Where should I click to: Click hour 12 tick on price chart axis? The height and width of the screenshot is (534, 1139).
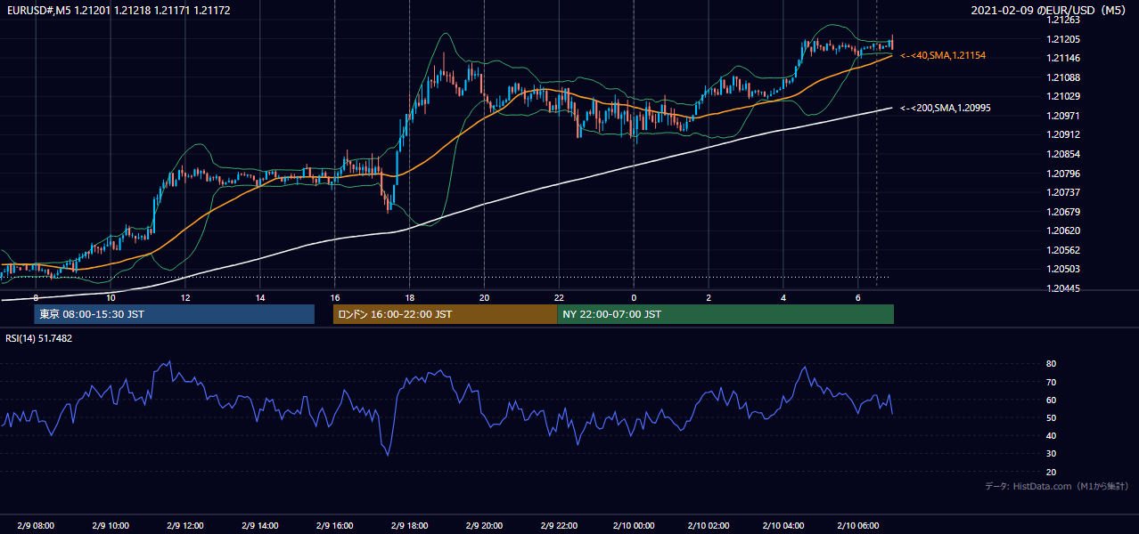coord(185,297)
